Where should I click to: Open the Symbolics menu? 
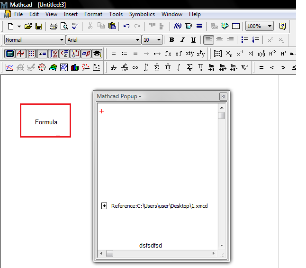pos(142,14)
